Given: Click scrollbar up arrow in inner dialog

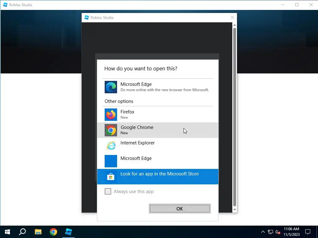Looking at the screenshot, I should [235, 25].
